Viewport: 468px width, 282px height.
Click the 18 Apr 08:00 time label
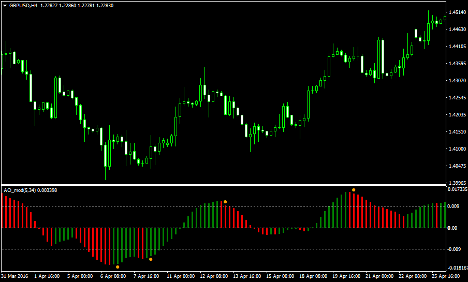coord(313,276)
